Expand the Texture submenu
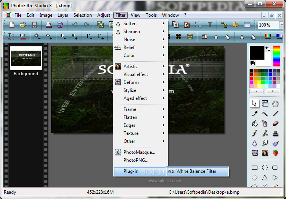The height and width of the screenshot is (199, 286). 141,133
